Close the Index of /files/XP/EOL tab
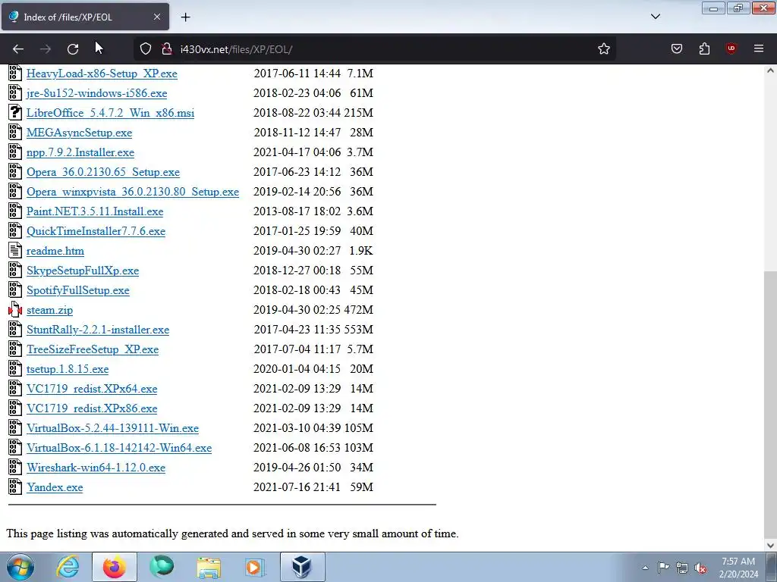Viewport: 777px width, 582px height. pyautogui.click(x=157, y=17)
